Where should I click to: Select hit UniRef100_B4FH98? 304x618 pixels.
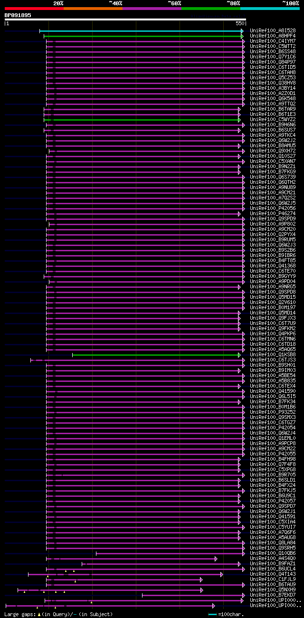coord(273,459)
